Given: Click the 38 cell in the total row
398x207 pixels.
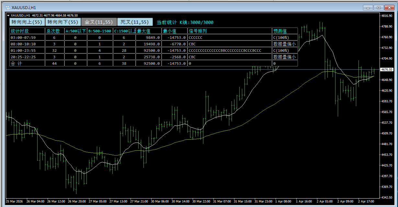Looking at the screenshot, I should point(124,63).
